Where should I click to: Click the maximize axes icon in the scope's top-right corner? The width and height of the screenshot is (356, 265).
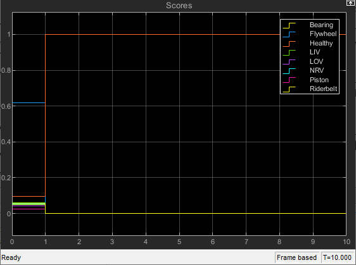click(351, 3)
